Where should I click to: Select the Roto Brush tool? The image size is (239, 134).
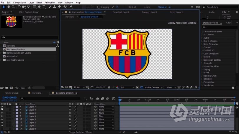pos(65,7)
